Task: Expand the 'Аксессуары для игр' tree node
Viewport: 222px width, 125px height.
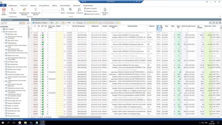Action: (x=4, y=101)
